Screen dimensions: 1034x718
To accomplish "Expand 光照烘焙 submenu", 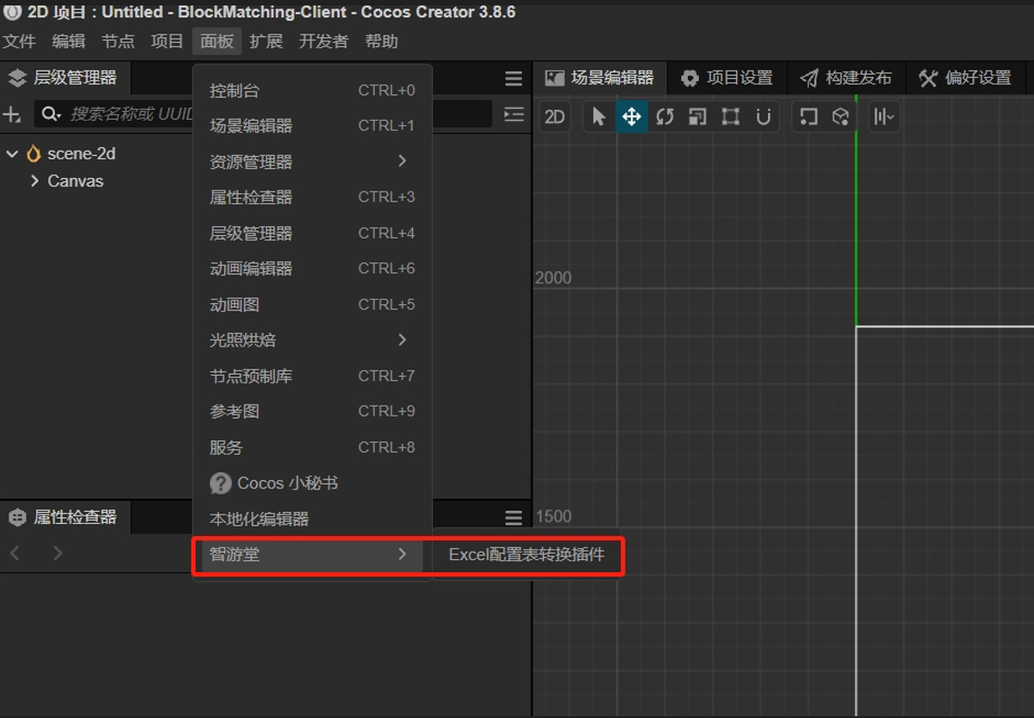I will click(x=312, y=340).
